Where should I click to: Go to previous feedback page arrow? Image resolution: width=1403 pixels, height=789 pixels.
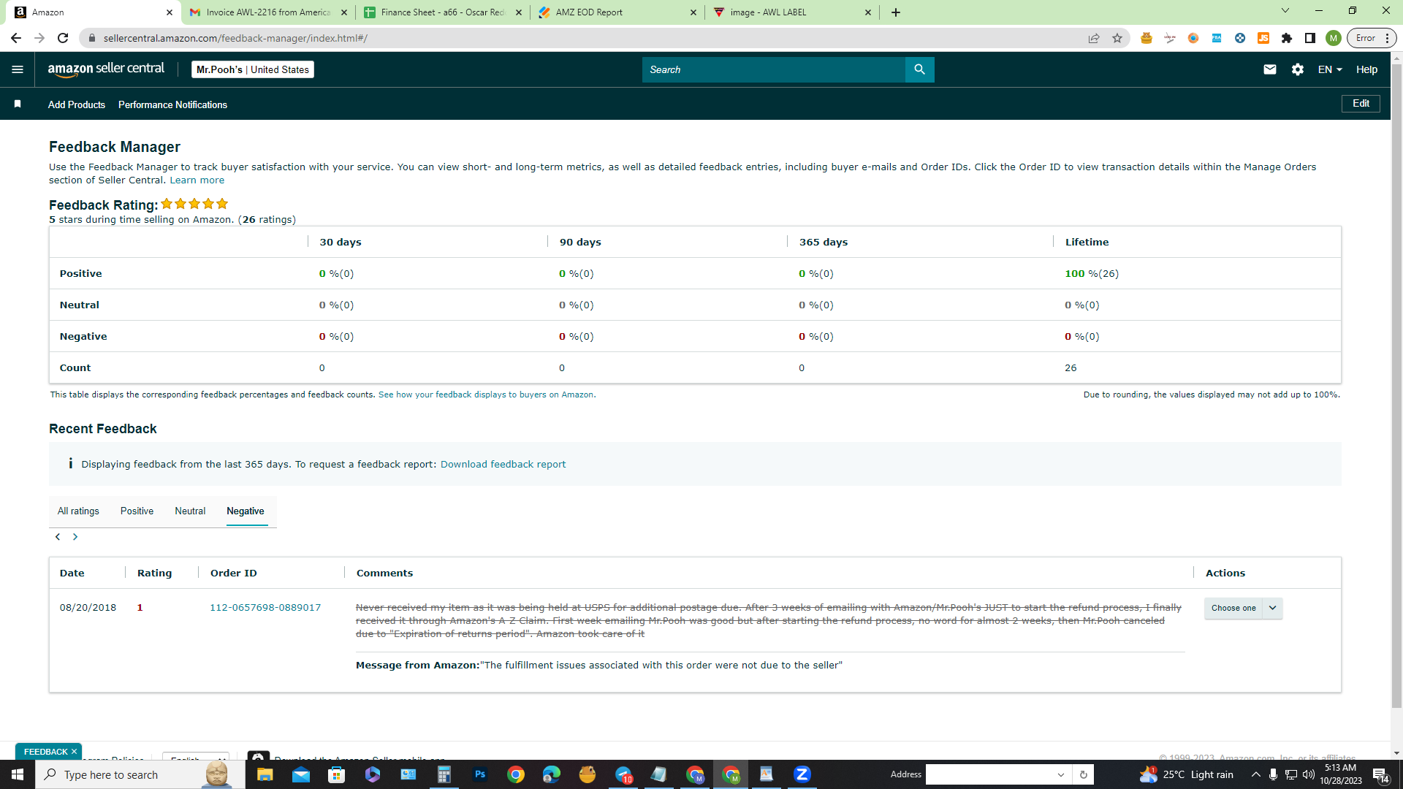click(x=58, y=537)
